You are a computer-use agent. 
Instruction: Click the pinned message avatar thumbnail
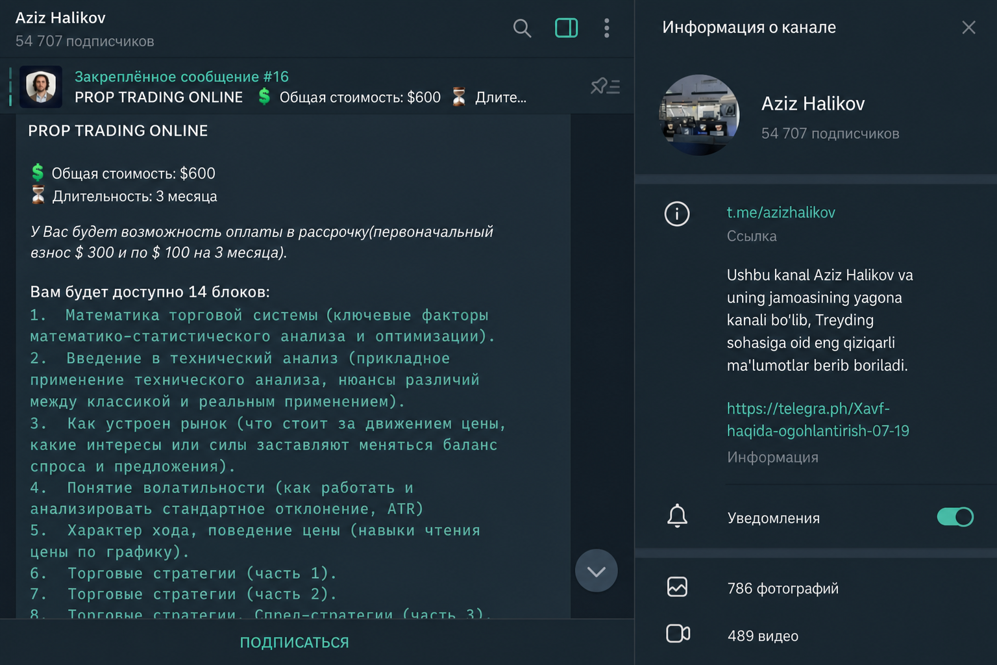(41, 86)
